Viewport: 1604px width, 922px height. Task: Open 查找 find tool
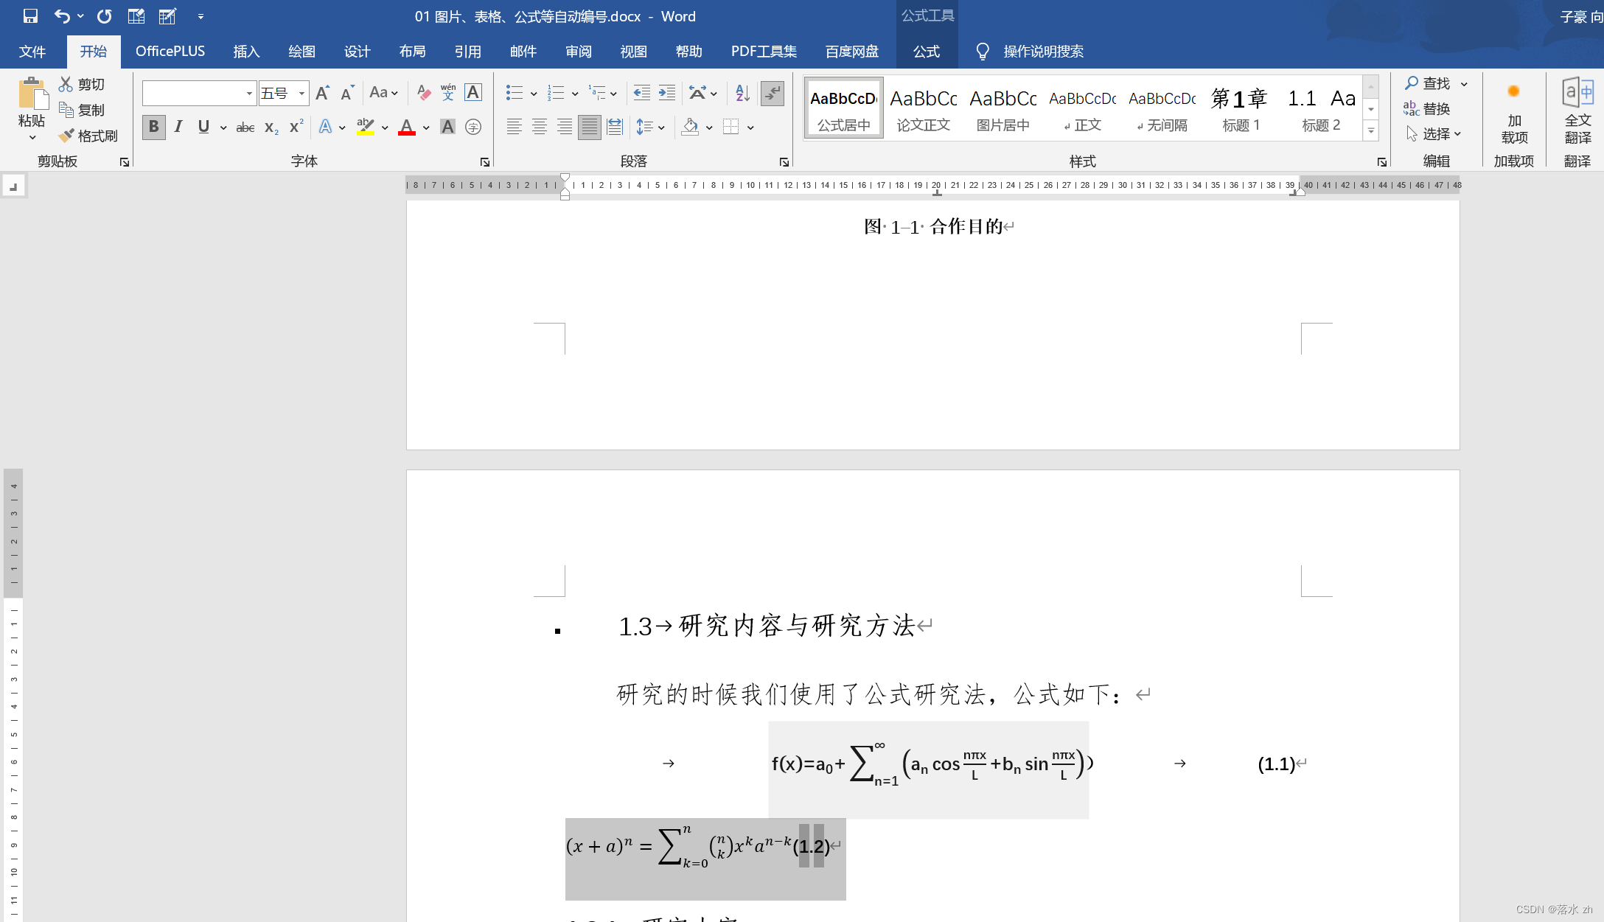pyautogui.click(x=1428, y=83)
